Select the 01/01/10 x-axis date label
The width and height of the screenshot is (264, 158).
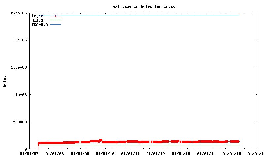pos(105,153)
